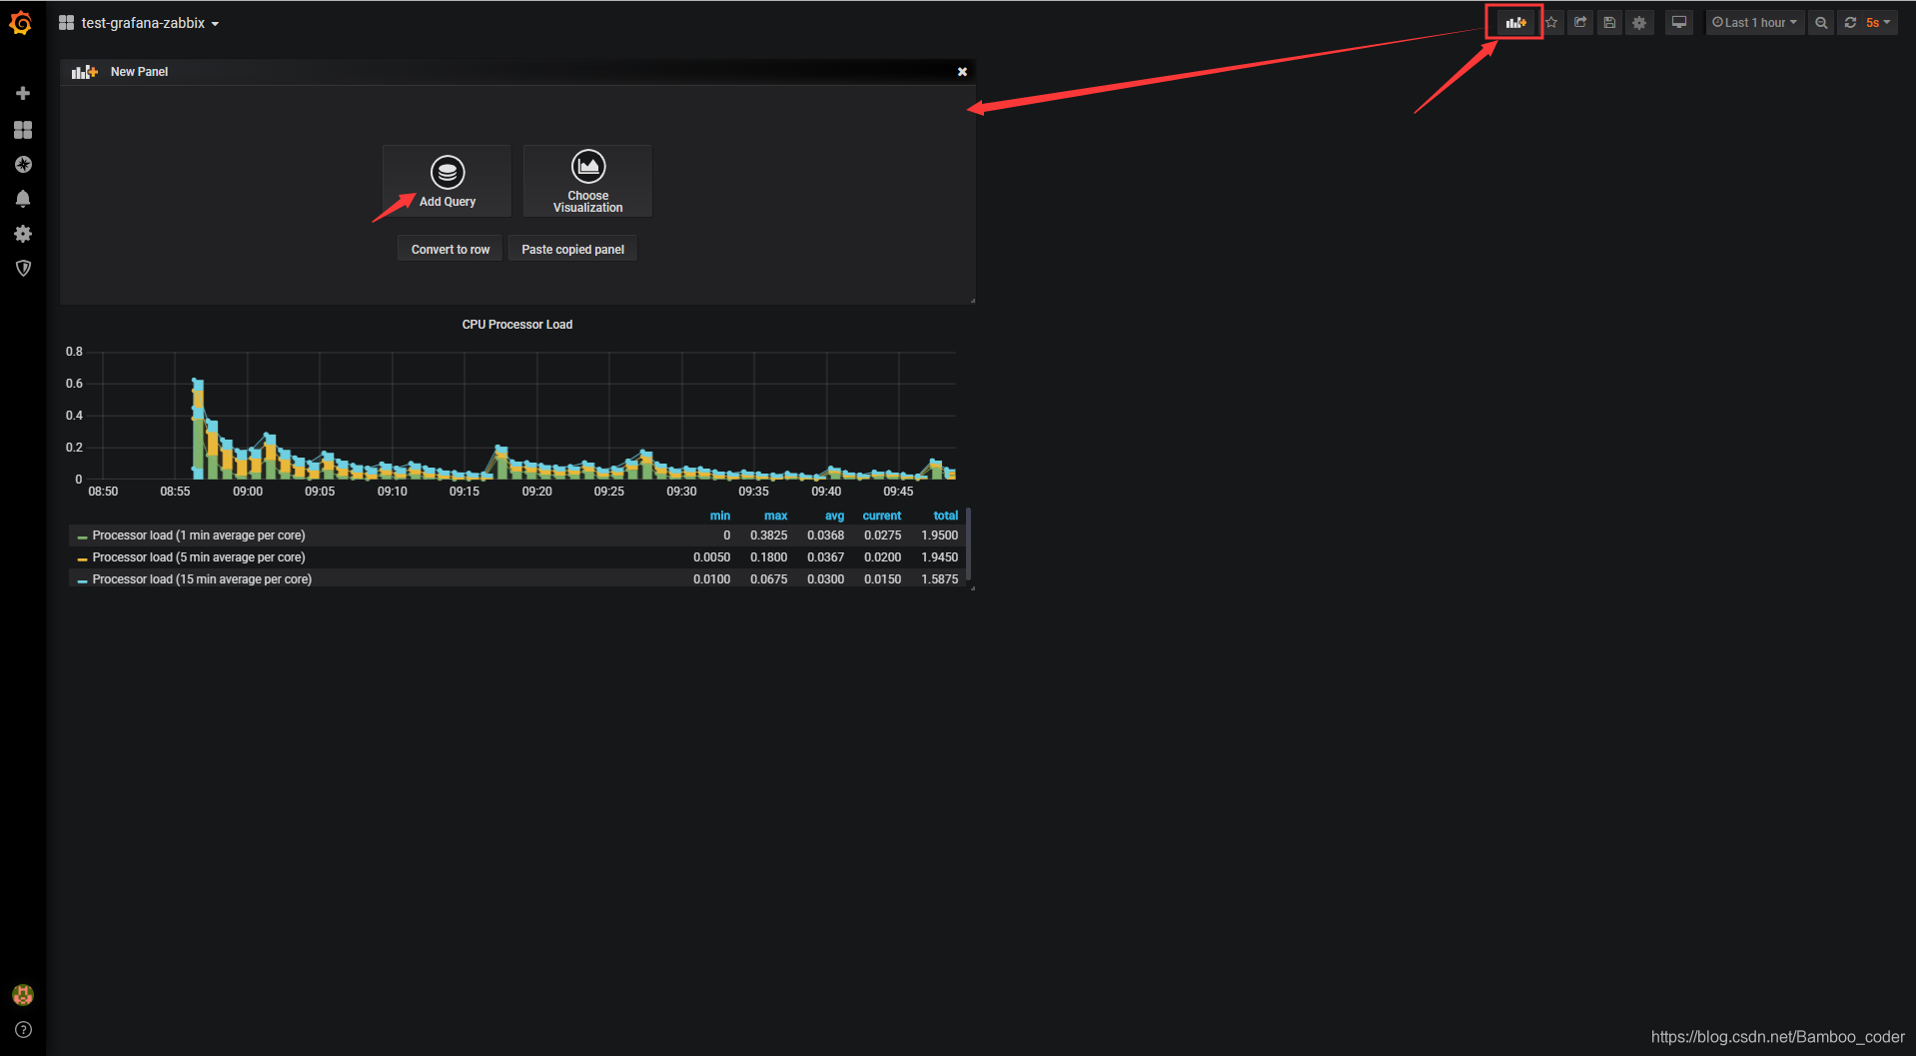
Task: Sort legend by the max column
Action: (x=775, y=516)
